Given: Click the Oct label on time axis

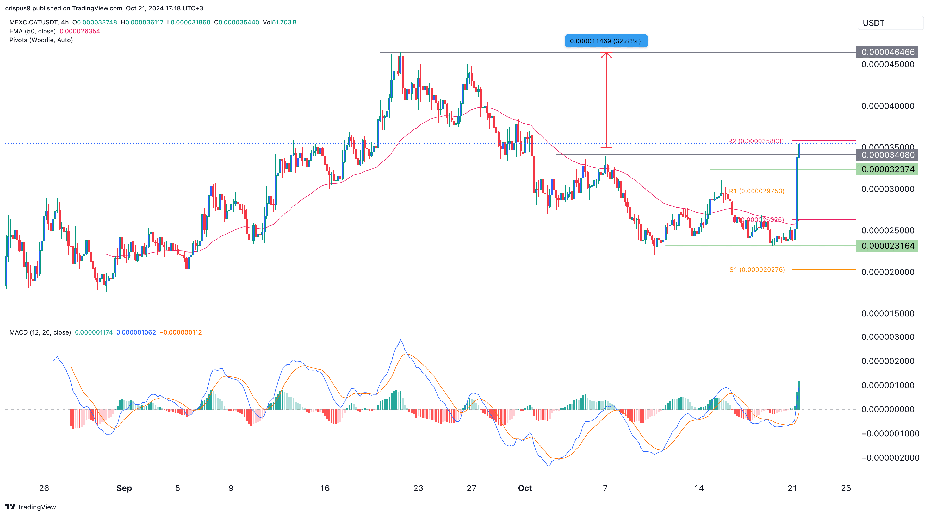Looking at the screenshot, I should (x=525, y=488).
